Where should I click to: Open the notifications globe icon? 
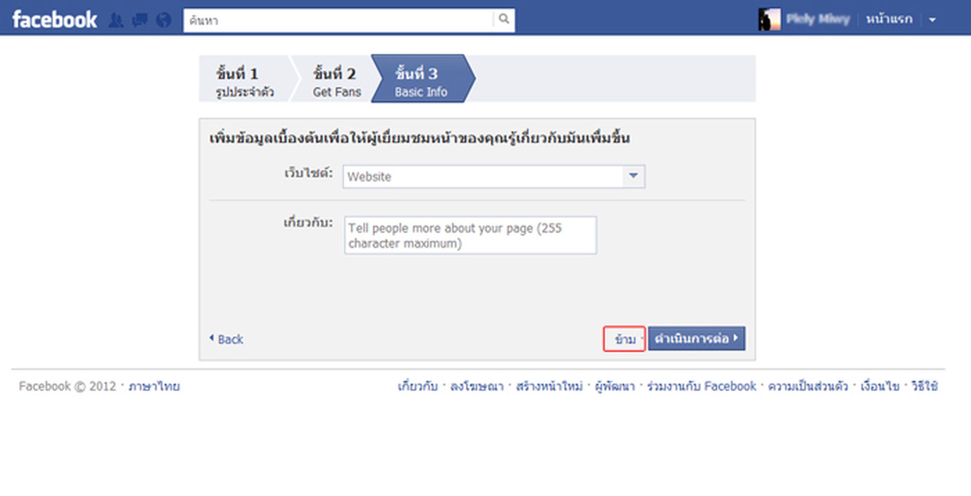pos(164,20)
